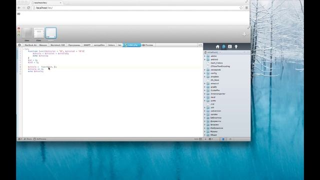Enter fullscreen in the Chrome window
Screen dimensions: 320x180
246,1
